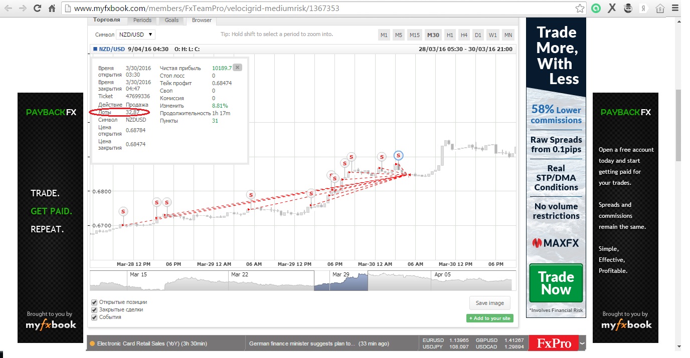This screenshot has height=358, width=690.
Task: Open the Торговля tab
Action: [107, 20]
